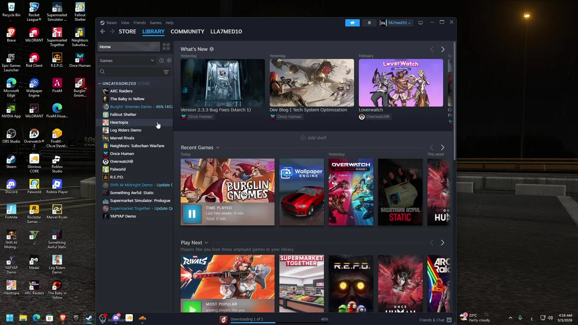
Task: Show hidden system tray icons chevron
Action: [510, 318]
